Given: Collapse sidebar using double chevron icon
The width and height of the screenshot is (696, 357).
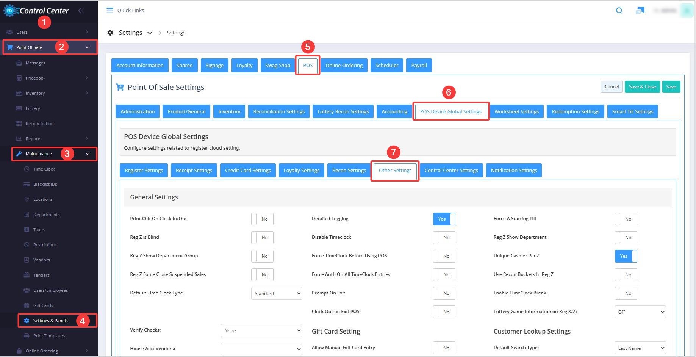Looking at the screenshot, I should tap(81, 11).
